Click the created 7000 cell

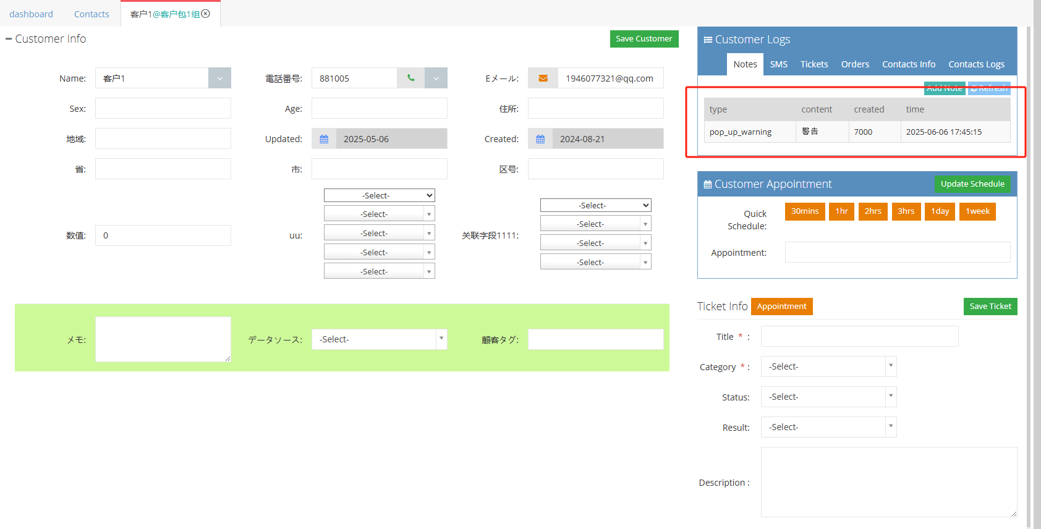tap(874, 132)
